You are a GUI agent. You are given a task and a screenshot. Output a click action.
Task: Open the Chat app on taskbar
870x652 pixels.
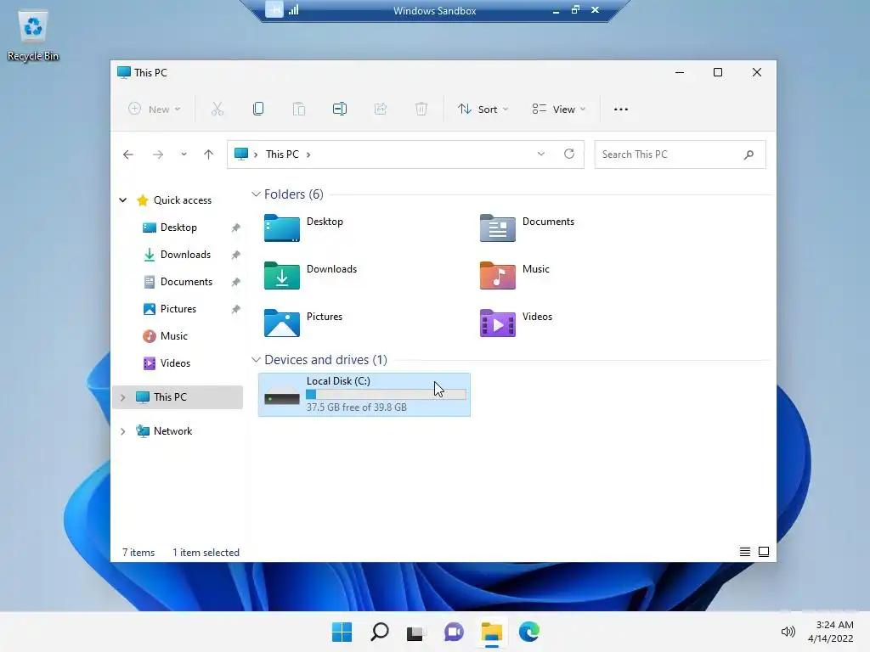[454, 632]
